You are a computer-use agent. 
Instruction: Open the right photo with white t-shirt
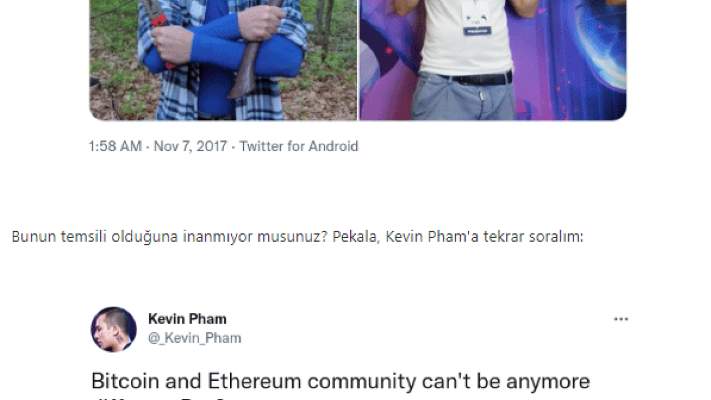click(x=492, y=59)
